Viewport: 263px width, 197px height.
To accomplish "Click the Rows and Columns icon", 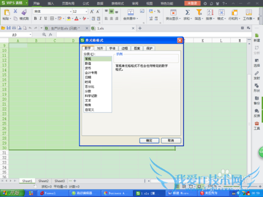I will click(235, 13).
